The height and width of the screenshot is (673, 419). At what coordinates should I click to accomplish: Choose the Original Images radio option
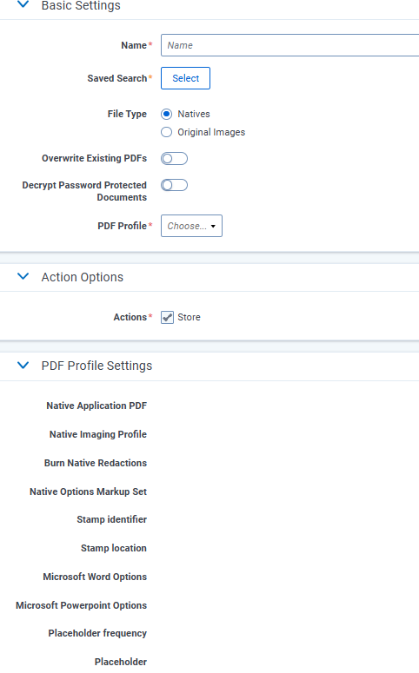pyautogui.click(x=166, y=132)
